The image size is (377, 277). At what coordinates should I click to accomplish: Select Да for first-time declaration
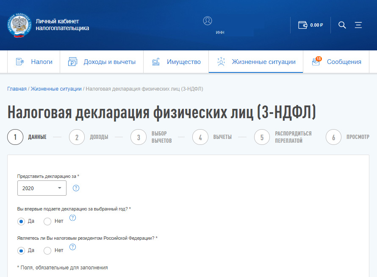point(21,222)
